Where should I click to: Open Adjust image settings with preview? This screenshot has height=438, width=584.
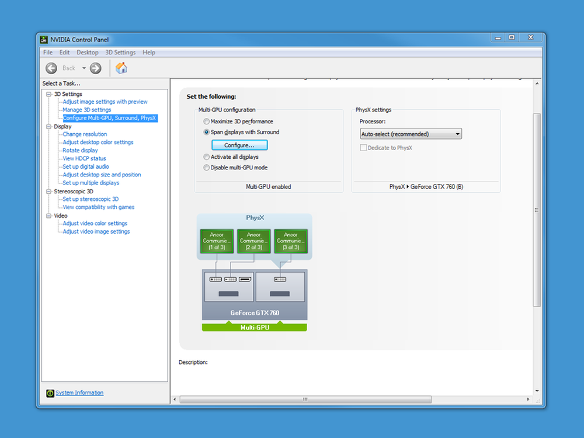pyautogui.click(x=105, y=102)
